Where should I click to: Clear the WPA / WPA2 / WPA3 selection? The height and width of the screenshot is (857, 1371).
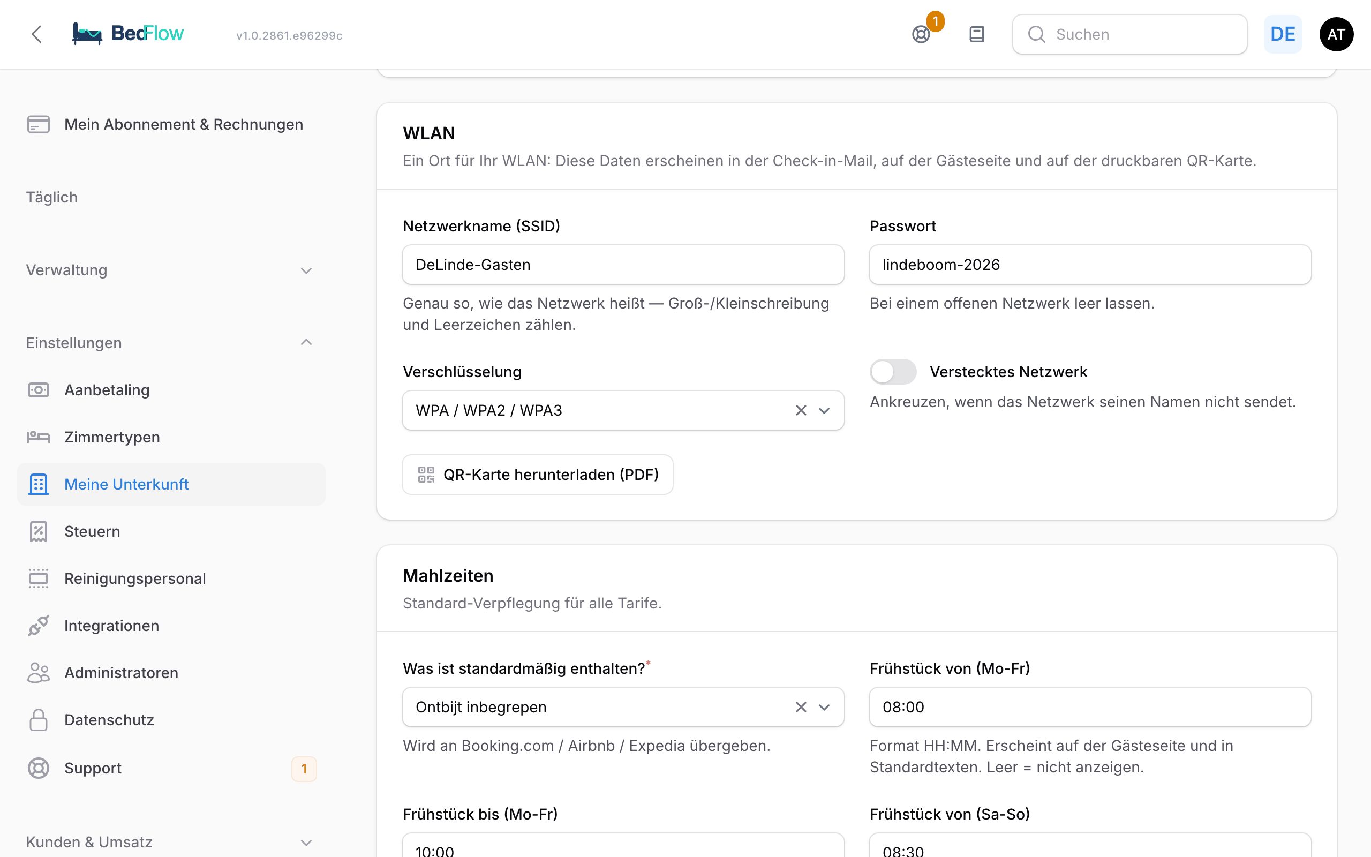tap(801, 410)
